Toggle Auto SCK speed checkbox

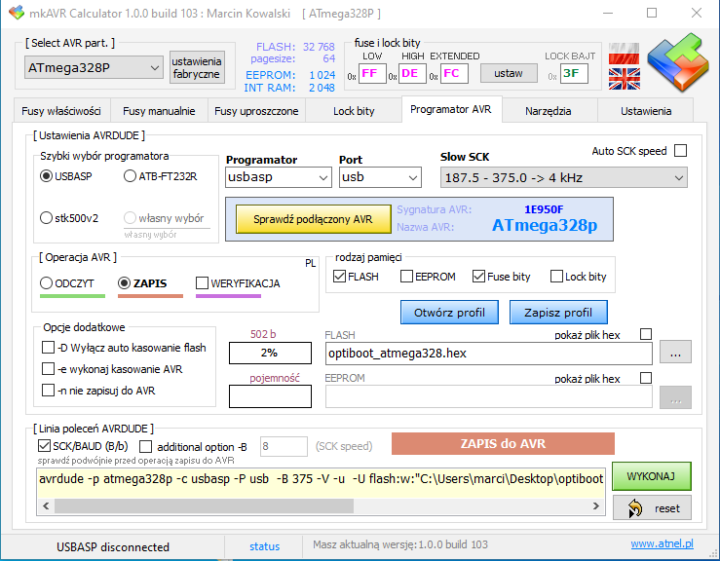[680, 151]
